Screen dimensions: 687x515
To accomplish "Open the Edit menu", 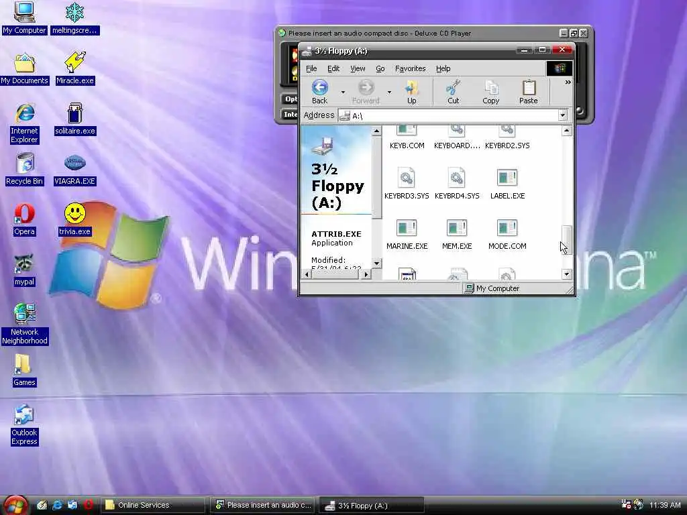I will point(333,69).
